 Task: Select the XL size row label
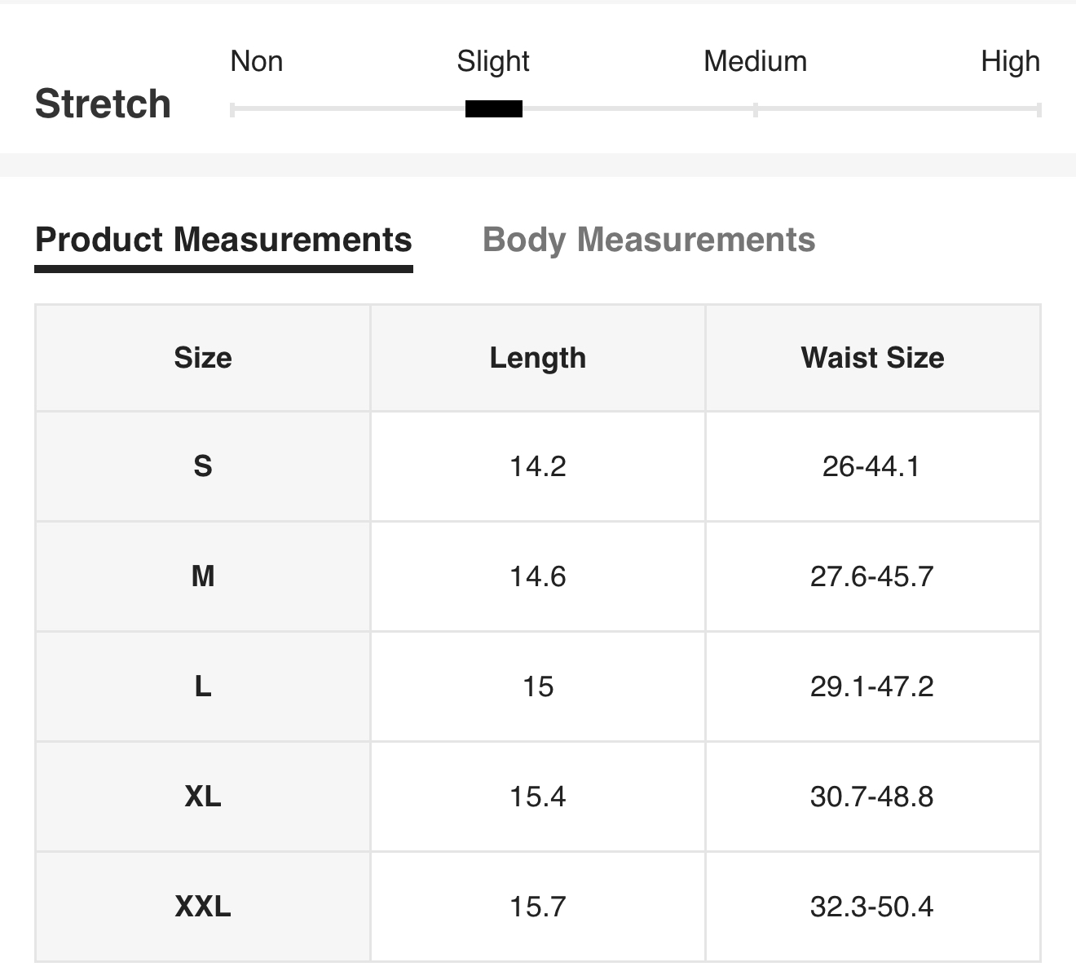(x=203, y=797)
